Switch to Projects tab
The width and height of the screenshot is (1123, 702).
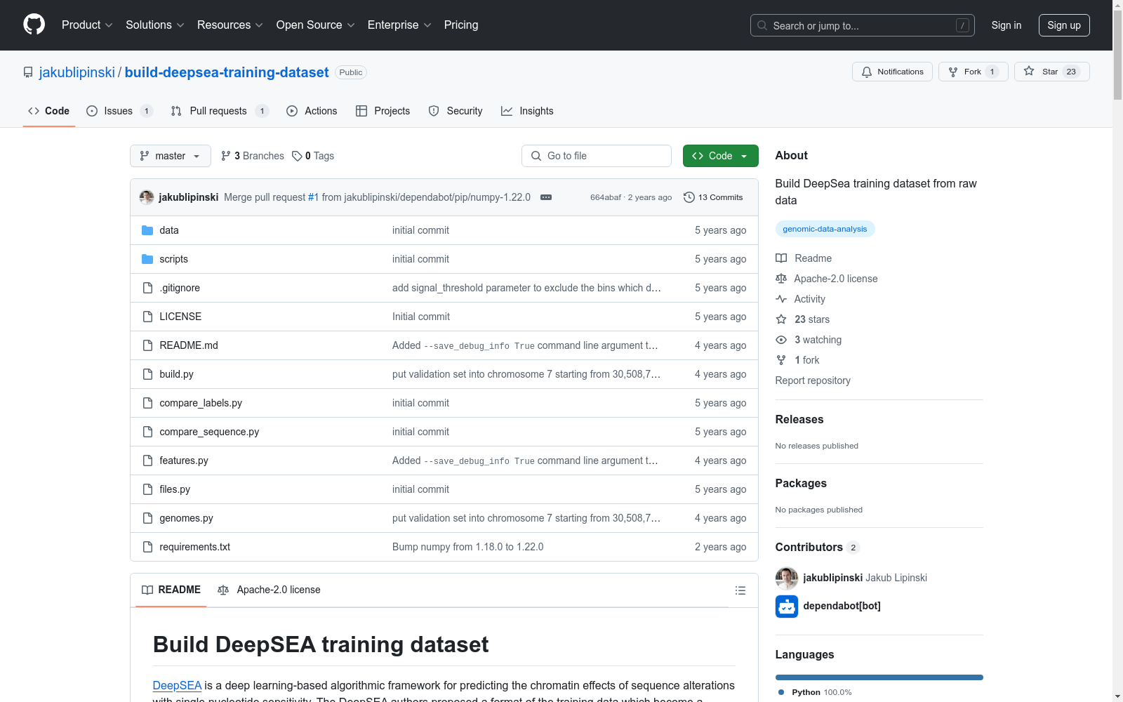point(383,111)
